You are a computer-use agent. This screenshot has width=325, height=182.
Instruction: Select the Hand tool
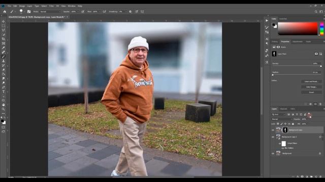(4, 105)
